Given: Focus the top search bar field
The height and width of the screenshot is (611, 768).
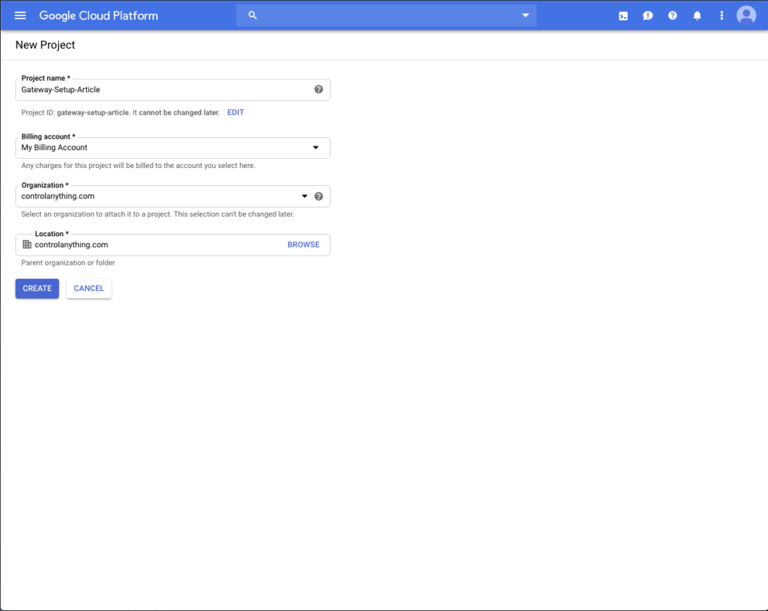Looking at the screenshot, I should (386, 15).
